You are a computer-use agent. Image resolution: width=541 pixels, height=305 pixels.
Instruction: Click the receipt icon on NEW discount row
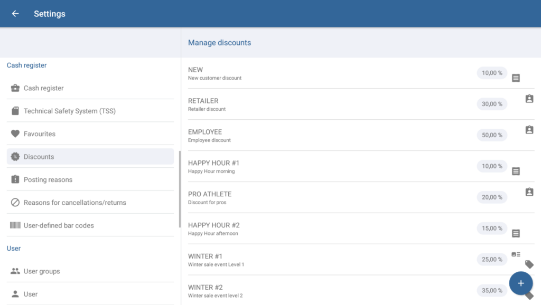pos(516,78)
